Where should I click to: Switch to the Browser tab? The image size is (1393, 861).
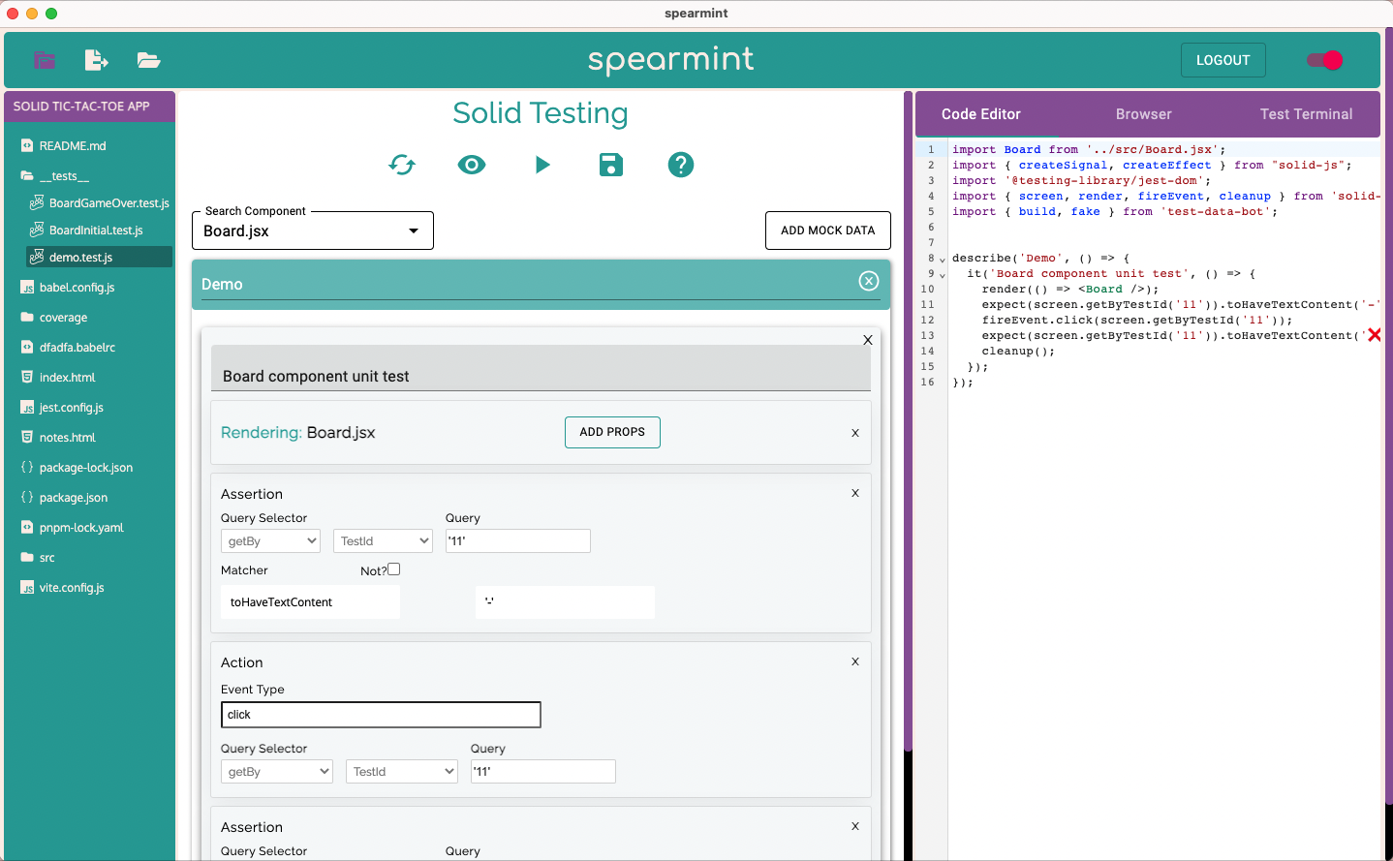point(1144,114)
